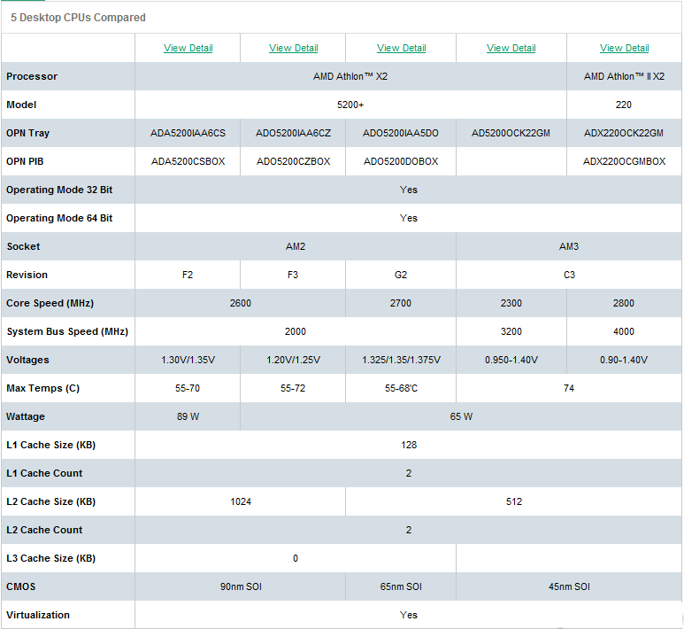
Task: Select L2 cache size value '1024'
Action: coord(241,502)
